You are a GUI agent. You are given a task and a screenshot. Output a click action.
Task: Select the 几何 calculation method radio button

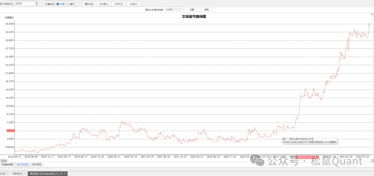57,4
